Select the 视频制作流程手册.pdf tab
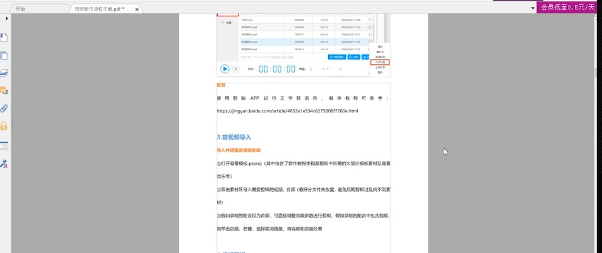 tap(99, 9)
